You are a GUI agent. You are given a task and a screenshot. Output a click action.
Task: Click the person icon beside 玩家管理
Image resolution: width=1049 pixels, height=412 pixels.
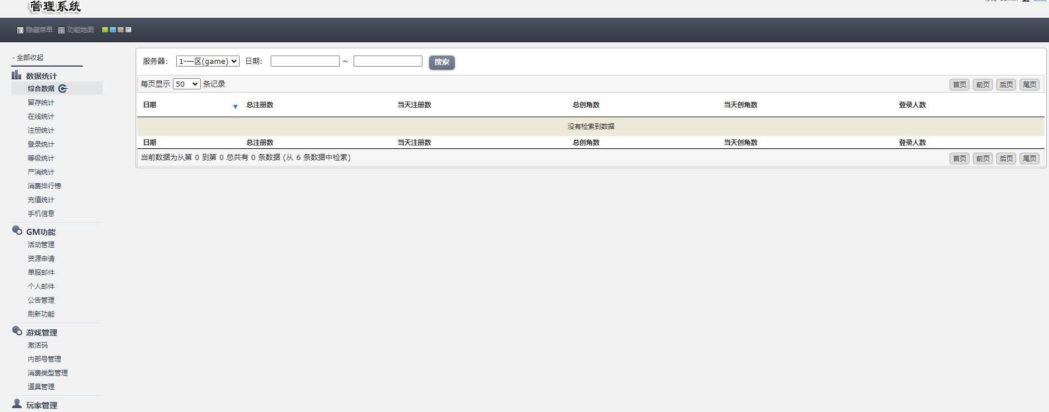tap(17, 404)
